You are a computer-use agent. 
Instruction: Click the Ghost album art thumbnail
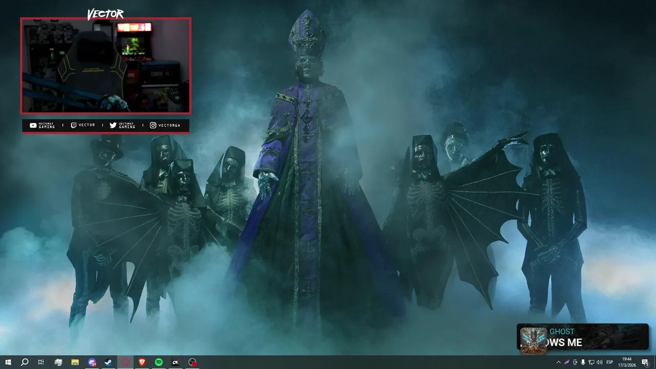[534, 340]
